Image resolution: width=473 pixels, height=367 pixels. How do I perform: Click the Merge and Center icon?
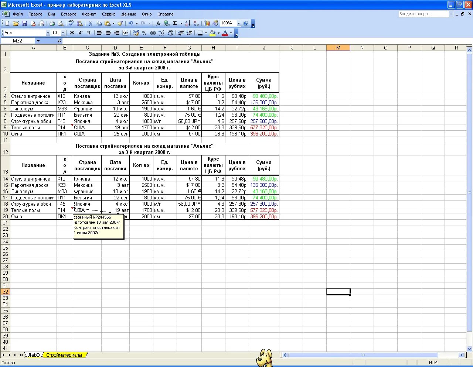[125, 33]
